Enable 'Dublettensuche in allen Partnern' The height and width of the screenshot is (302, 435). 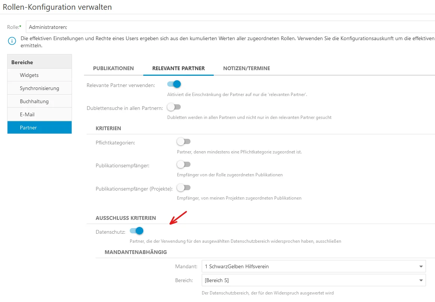pyautogui.click(x=173, y=107)
